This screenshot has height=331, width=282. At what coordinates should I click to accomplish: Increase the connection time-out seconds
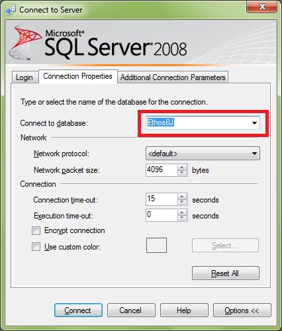pyautogui.click(x=182, y=197)
